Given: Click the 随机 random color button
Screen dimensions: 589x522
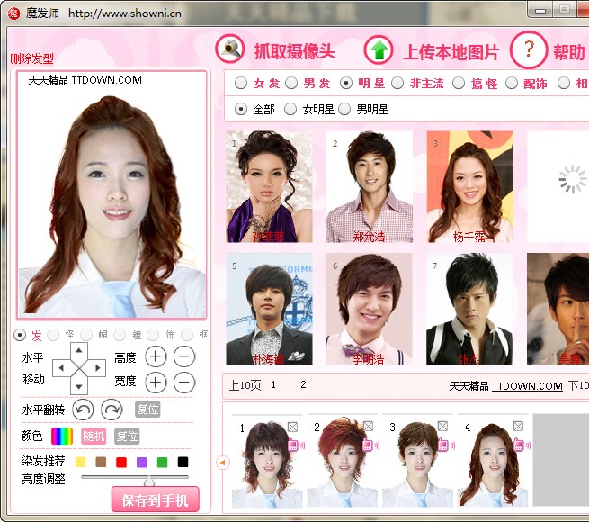Looking at the screenshot, I should [94, 436].
